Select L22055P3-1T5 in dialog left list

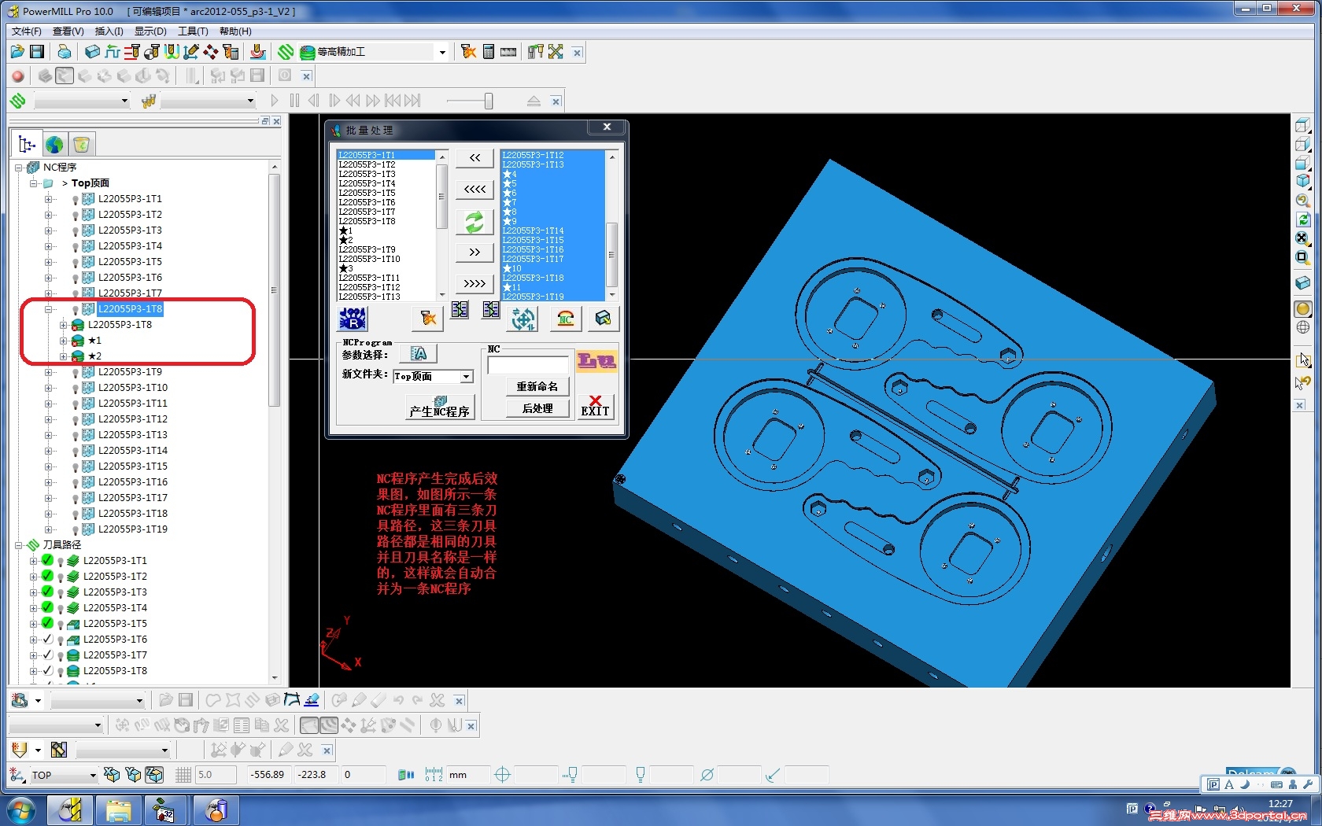coord(367,193)
